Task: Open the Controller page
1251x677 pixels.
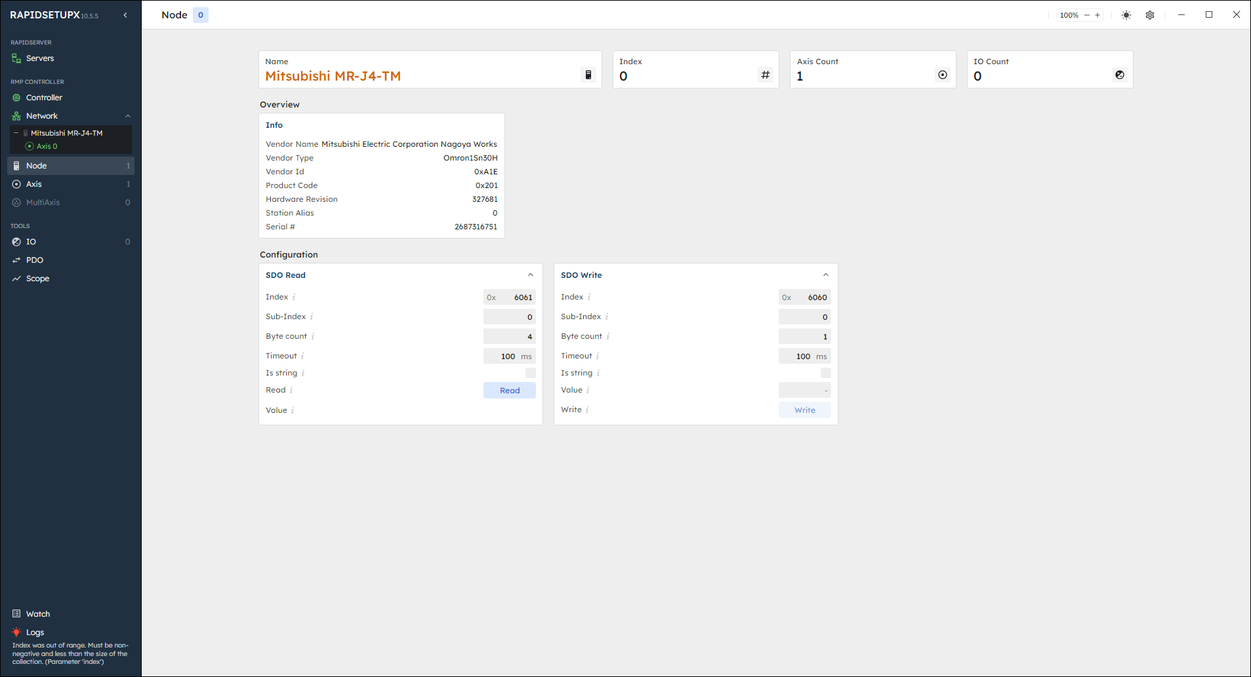Action: point(44,98)
